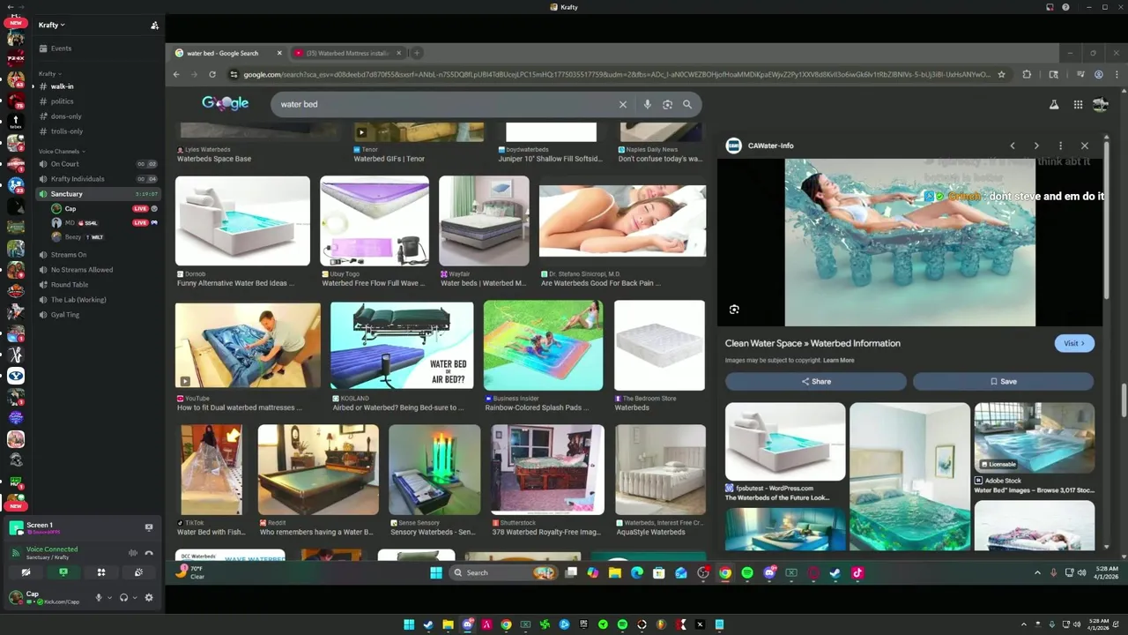The height and width of the screenshot is (635, 1128).
Task: Reload the Google results page
Action: (x=212, y=75)
